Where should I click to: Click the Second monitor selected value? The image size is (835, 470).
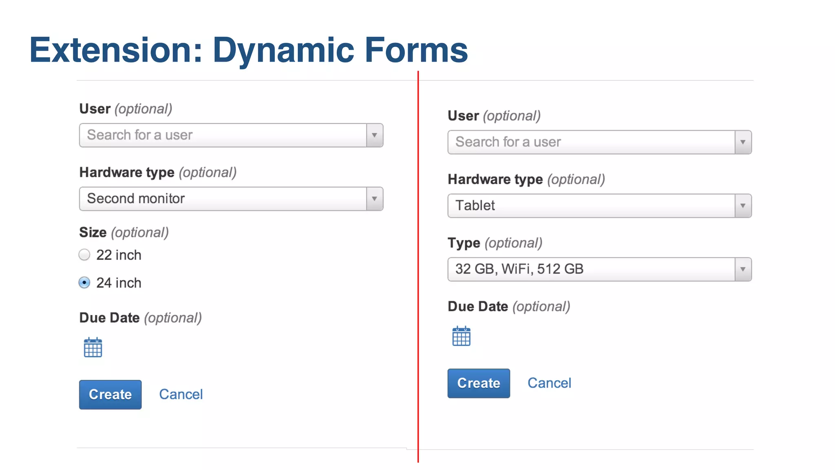click(x=136, y=198)
